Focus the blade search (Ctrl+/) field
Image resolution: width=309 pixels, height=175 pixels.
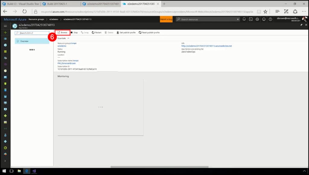(32, 33)
